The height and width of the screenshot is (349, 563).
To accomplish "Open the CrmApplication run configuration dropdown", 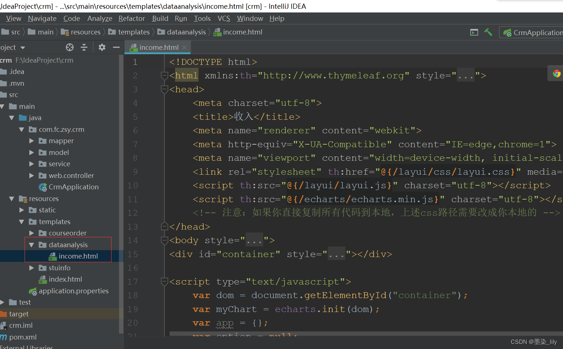I will click(533, 33).
